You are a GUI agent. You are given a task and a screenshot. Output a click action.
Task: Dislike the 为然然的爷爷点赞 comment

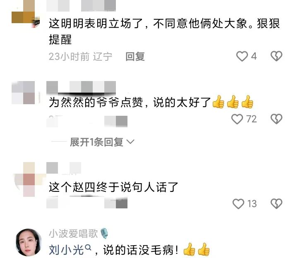click(276, 119)
